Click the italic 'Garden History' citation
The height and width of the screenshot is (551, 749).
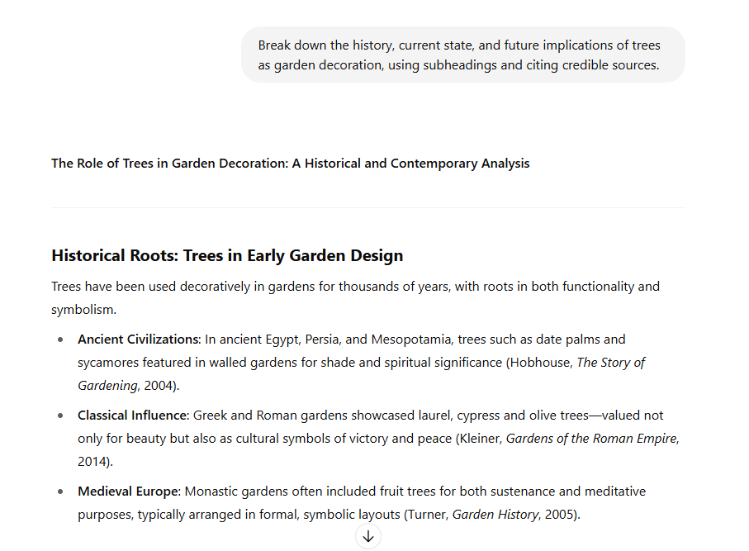(491, 514)
